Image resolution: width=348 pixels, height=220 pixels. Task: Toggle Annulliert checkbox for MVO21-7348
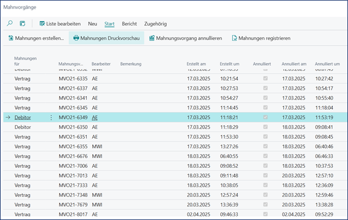coord(265,195)
